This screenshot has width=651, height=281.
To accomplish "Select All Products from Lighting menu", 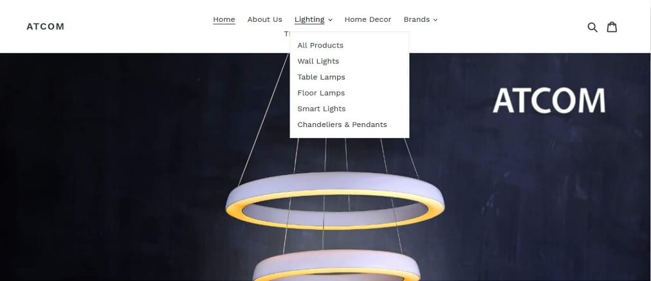I will click(x=320, y=45).
